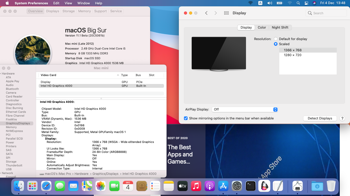Click the System Preferences gear in the Dock
Image resolution: width=350 pixels, height=196 pixels.
pyautogui.click(x=237, y=186)
